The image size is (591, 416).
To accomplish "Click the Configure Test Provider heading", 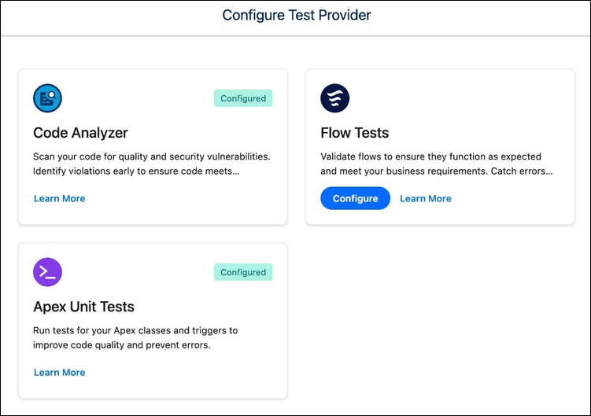I will pos(297,15).
